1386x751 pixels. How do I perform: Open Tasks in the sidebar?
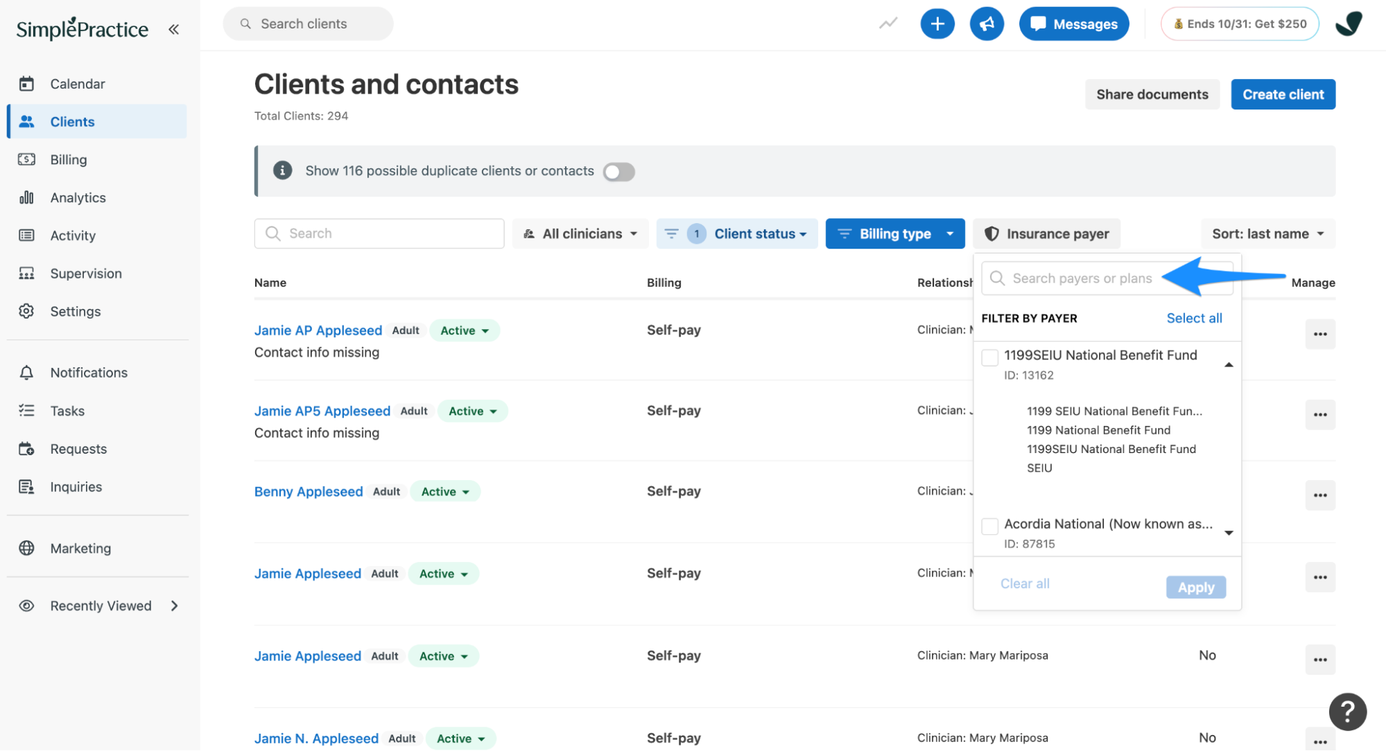click(67, 412)
